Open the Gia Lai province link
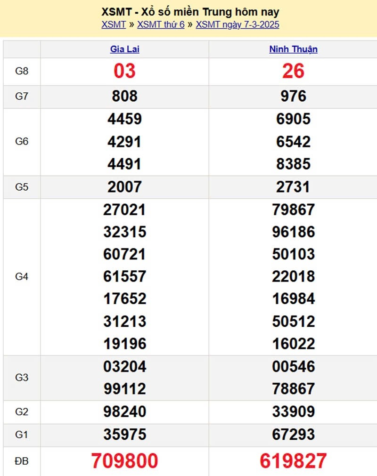Image resolution: width=377 pixels, height=476 pixels. click(124, 49)
